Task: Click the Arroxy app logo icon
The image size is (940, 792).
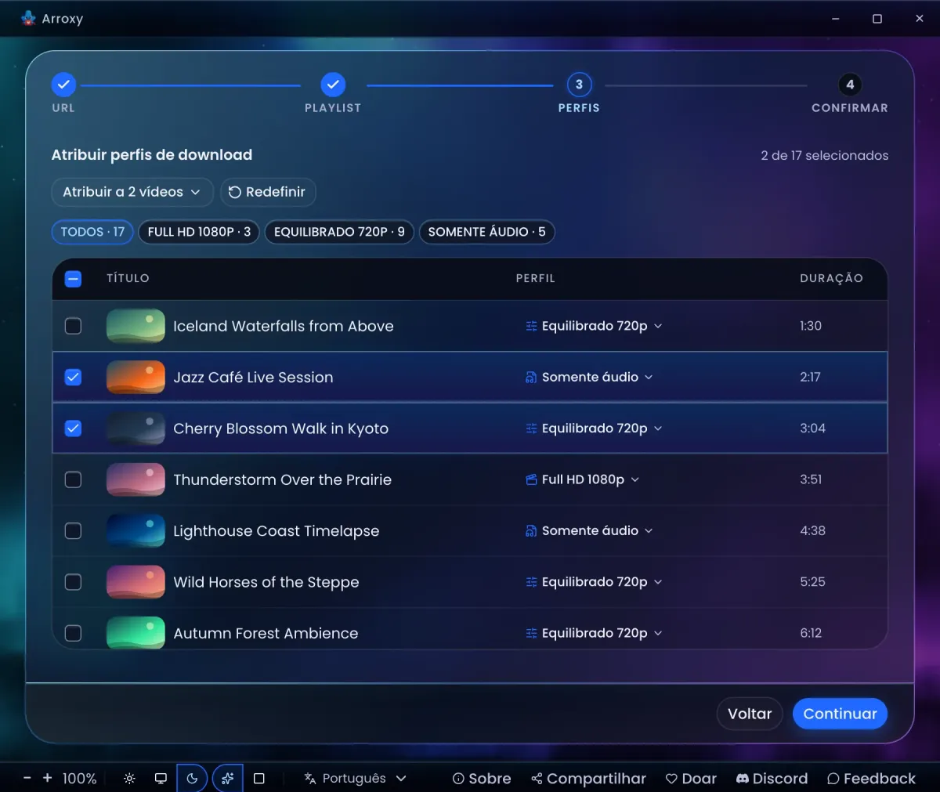Action: pyautogui.click(x=28, y=18)
